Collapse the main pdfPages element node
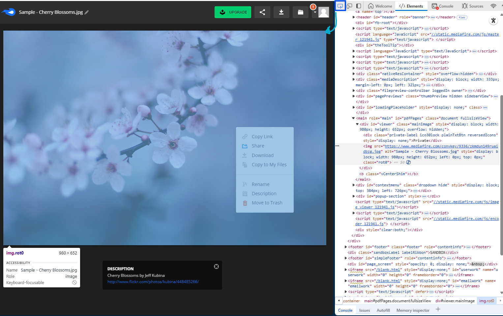 (x=353, y=118)
